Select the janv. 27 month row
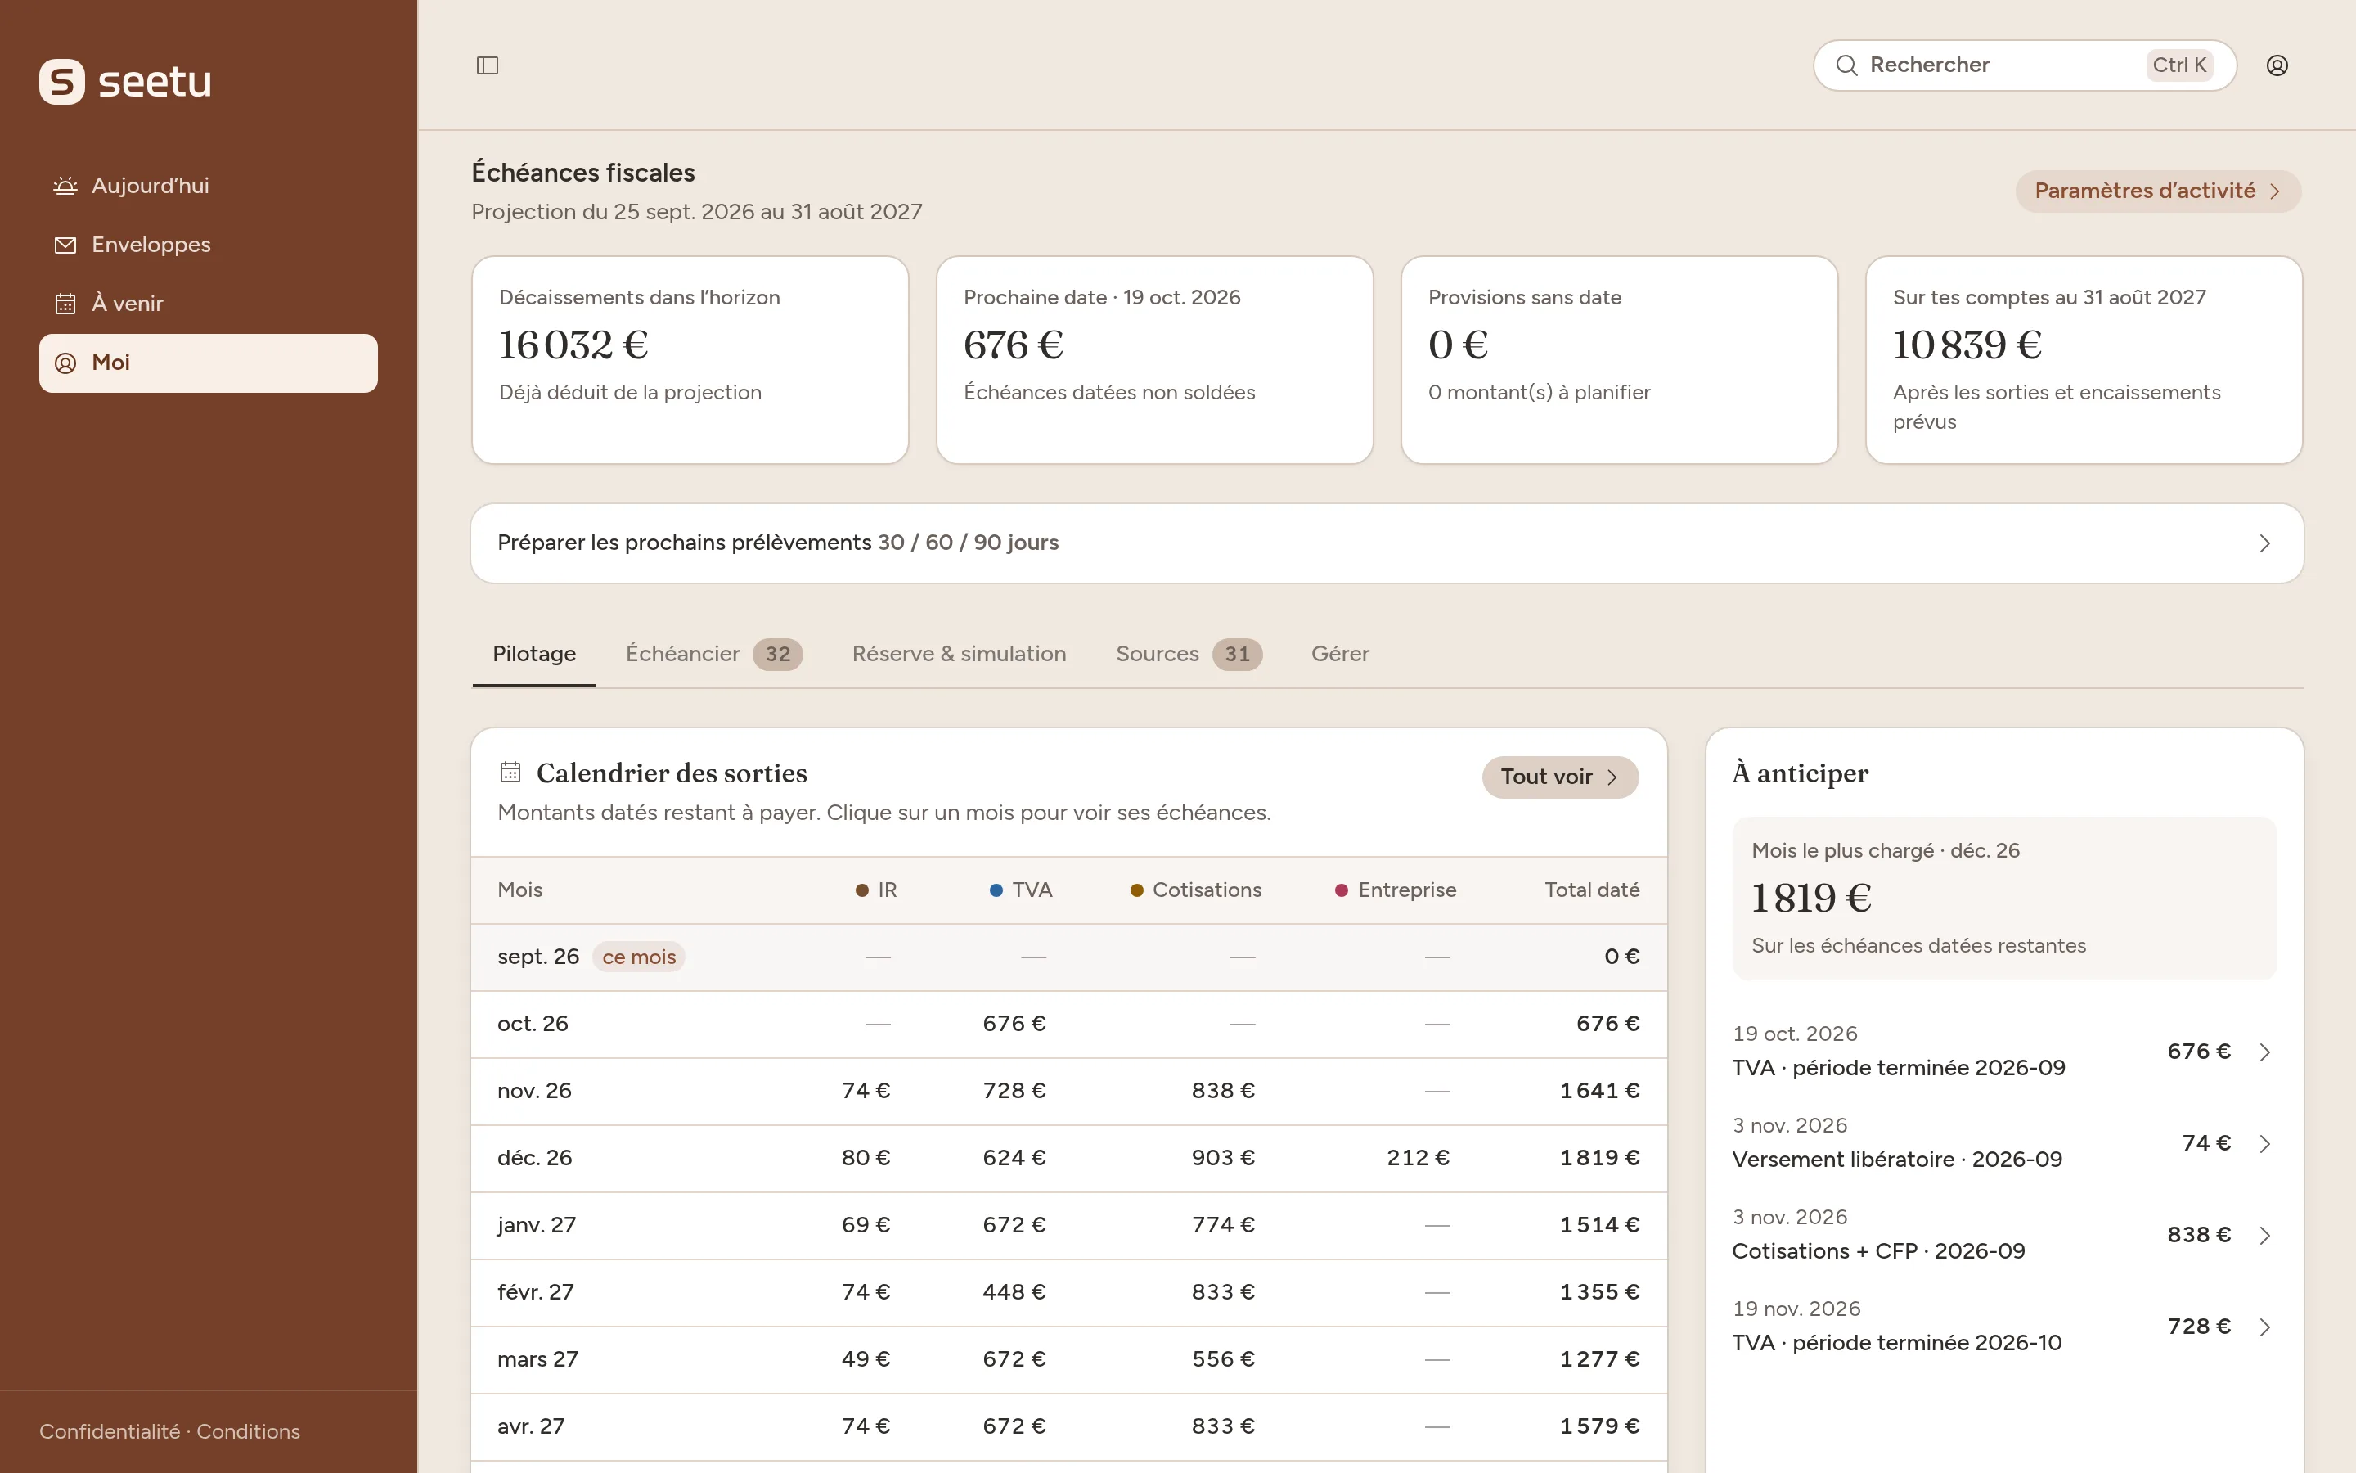Viewport: 2356px width, 1473px height. 1068,1226
